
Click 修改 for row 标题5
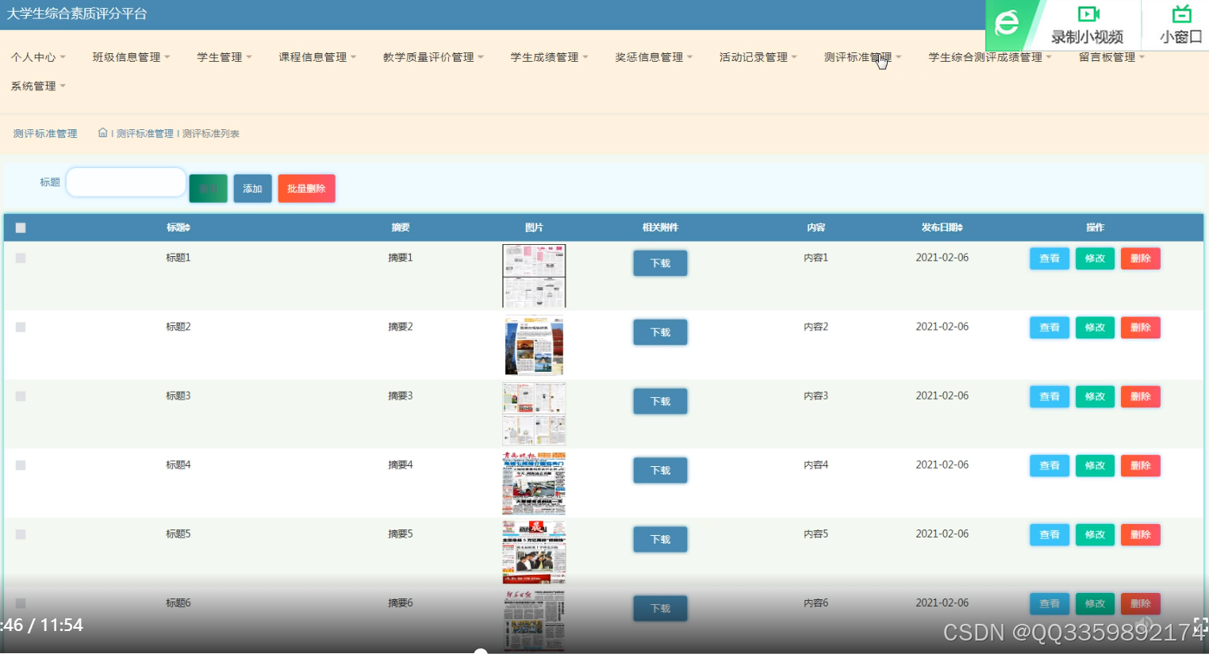pyautogui.click(x=1095, y=534)
